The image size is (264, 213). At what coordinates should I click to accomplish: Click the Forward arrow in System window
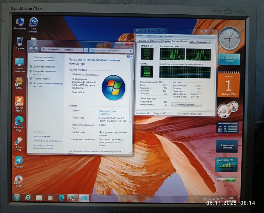pos(36,49)
